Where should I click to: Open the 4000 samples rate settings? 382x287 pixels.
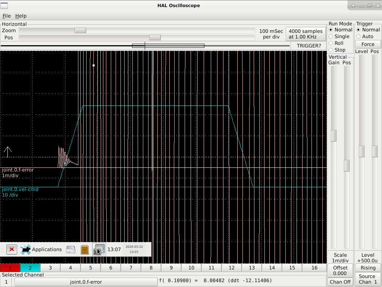pyautogui.click(x=305, y=34)
